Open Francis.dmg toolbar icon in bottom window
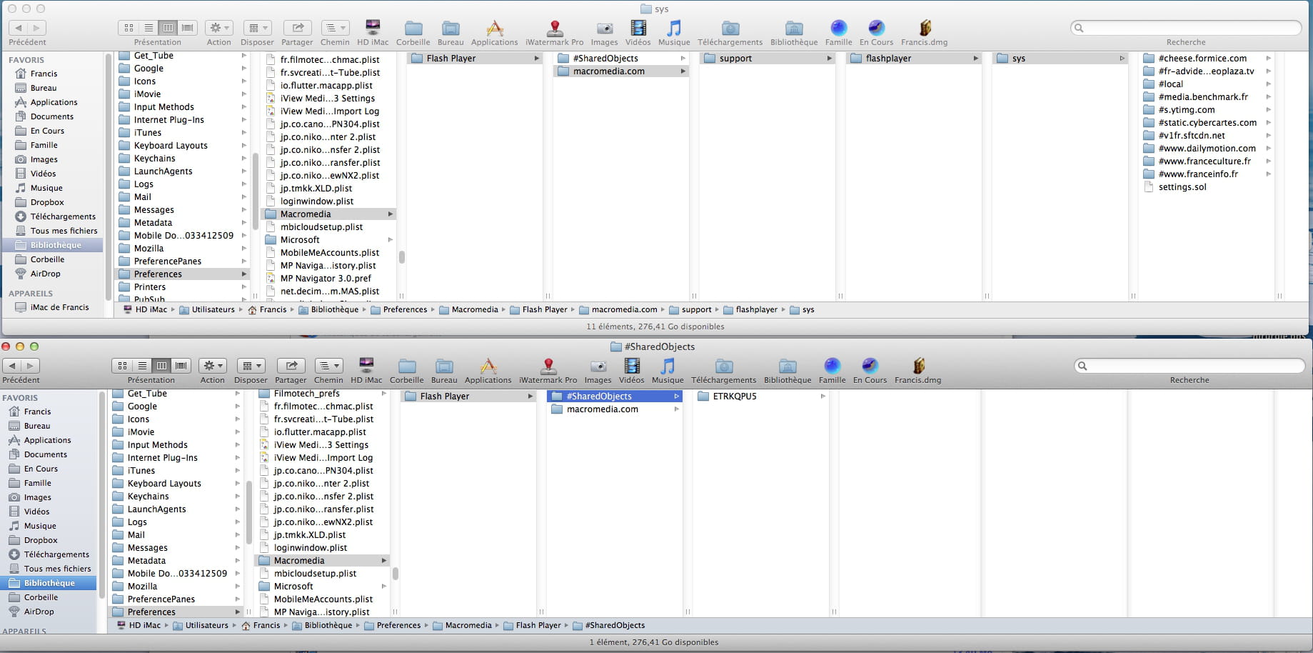The image size is (1313, 653). coord(918,366)
